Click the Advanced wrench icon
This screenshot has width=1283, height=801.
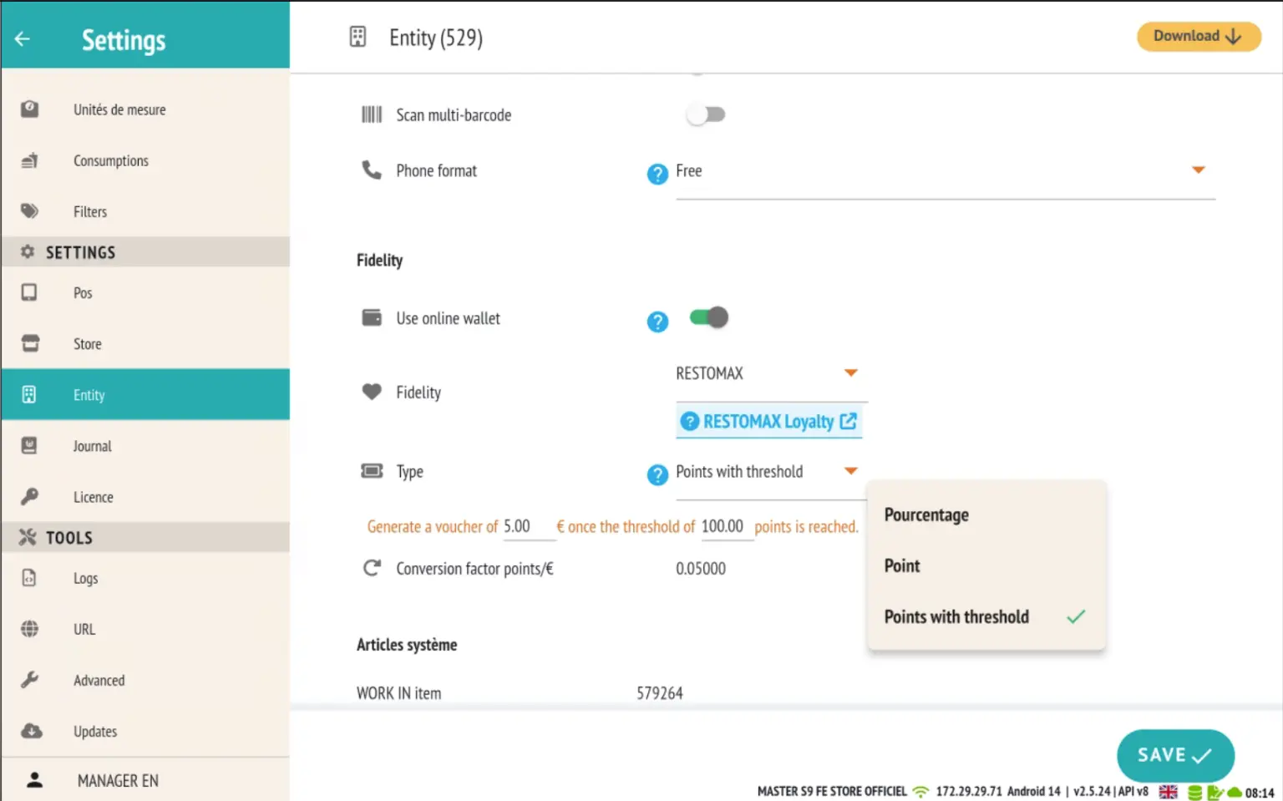(29, 680)
